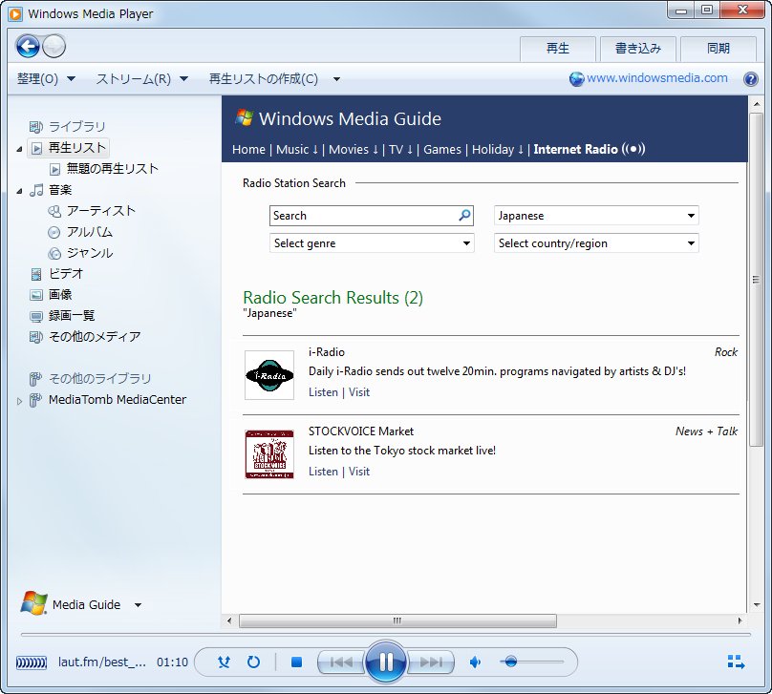This screenshot has width=772, height=694.
Task: Click the volume slider handle
Action: tap(510, 662)
